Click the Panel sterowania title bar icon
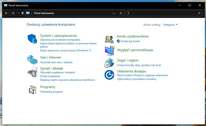The image size is (206, 126). click(x=6, y=5)
